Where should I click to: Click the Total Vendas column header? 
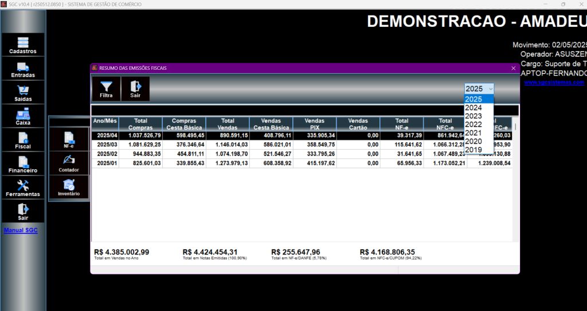pos(228,124)
